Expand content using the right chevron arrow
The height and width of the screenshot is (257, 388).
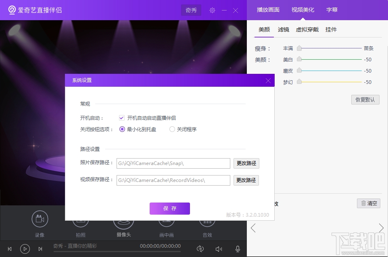tap(381, 228)
